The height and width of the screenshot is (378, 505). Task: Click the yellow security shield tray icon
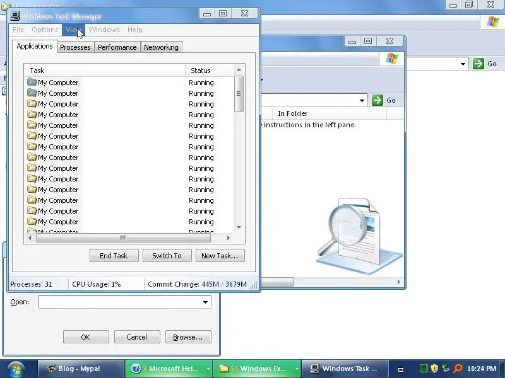tap(434, 369)
